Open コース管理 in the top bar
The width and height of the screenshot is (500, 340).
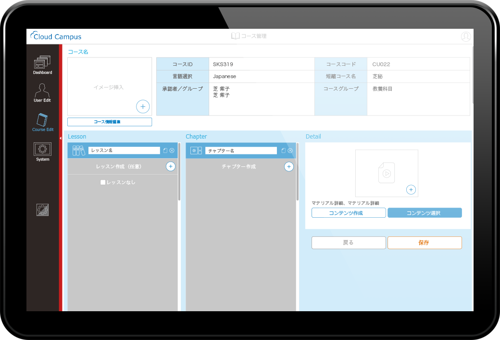pyautogui.click(x=250, y=36)
